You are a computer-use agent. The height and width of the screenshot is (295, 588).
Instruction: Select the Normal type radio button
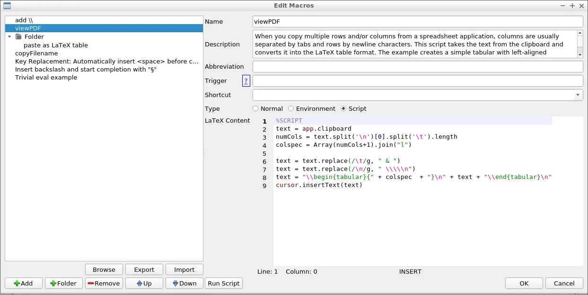[255, 109]
